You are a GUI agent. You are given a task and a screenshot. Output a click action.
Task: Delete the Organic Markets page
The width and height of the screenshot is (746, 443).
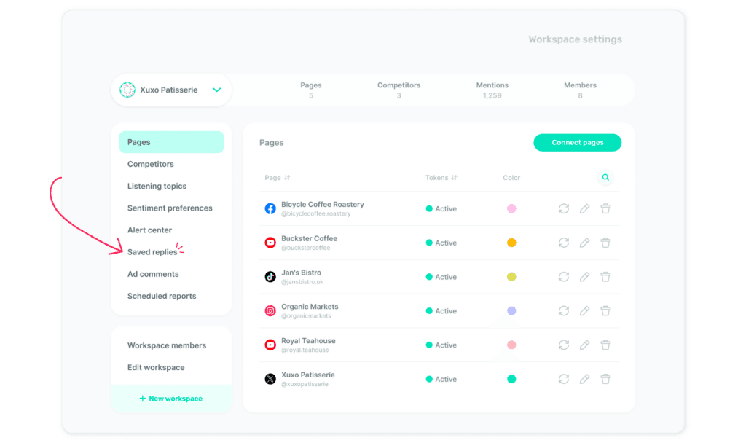[x=605, y=310]
